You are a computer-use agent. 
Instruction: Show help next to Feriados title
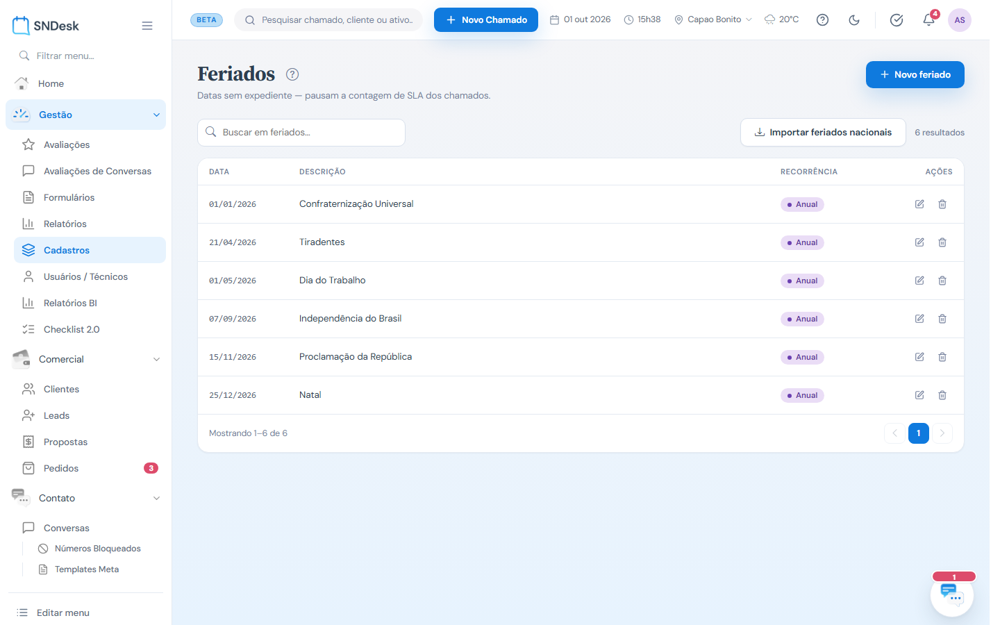click(292, 74)
